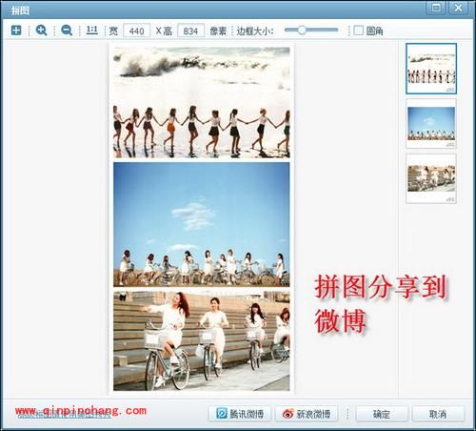Screen dimensions: 476x431
Task: Adjust the border size slider handle
Action: [x=302, y=31]
